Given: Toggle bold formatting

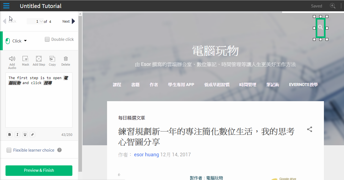Looking at the screenshot, I should pos(10,135).
